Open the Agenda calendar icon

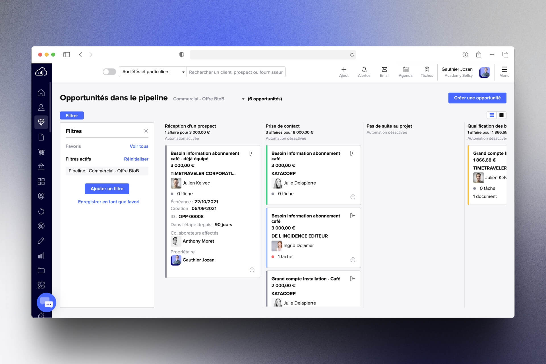[406, 72]
